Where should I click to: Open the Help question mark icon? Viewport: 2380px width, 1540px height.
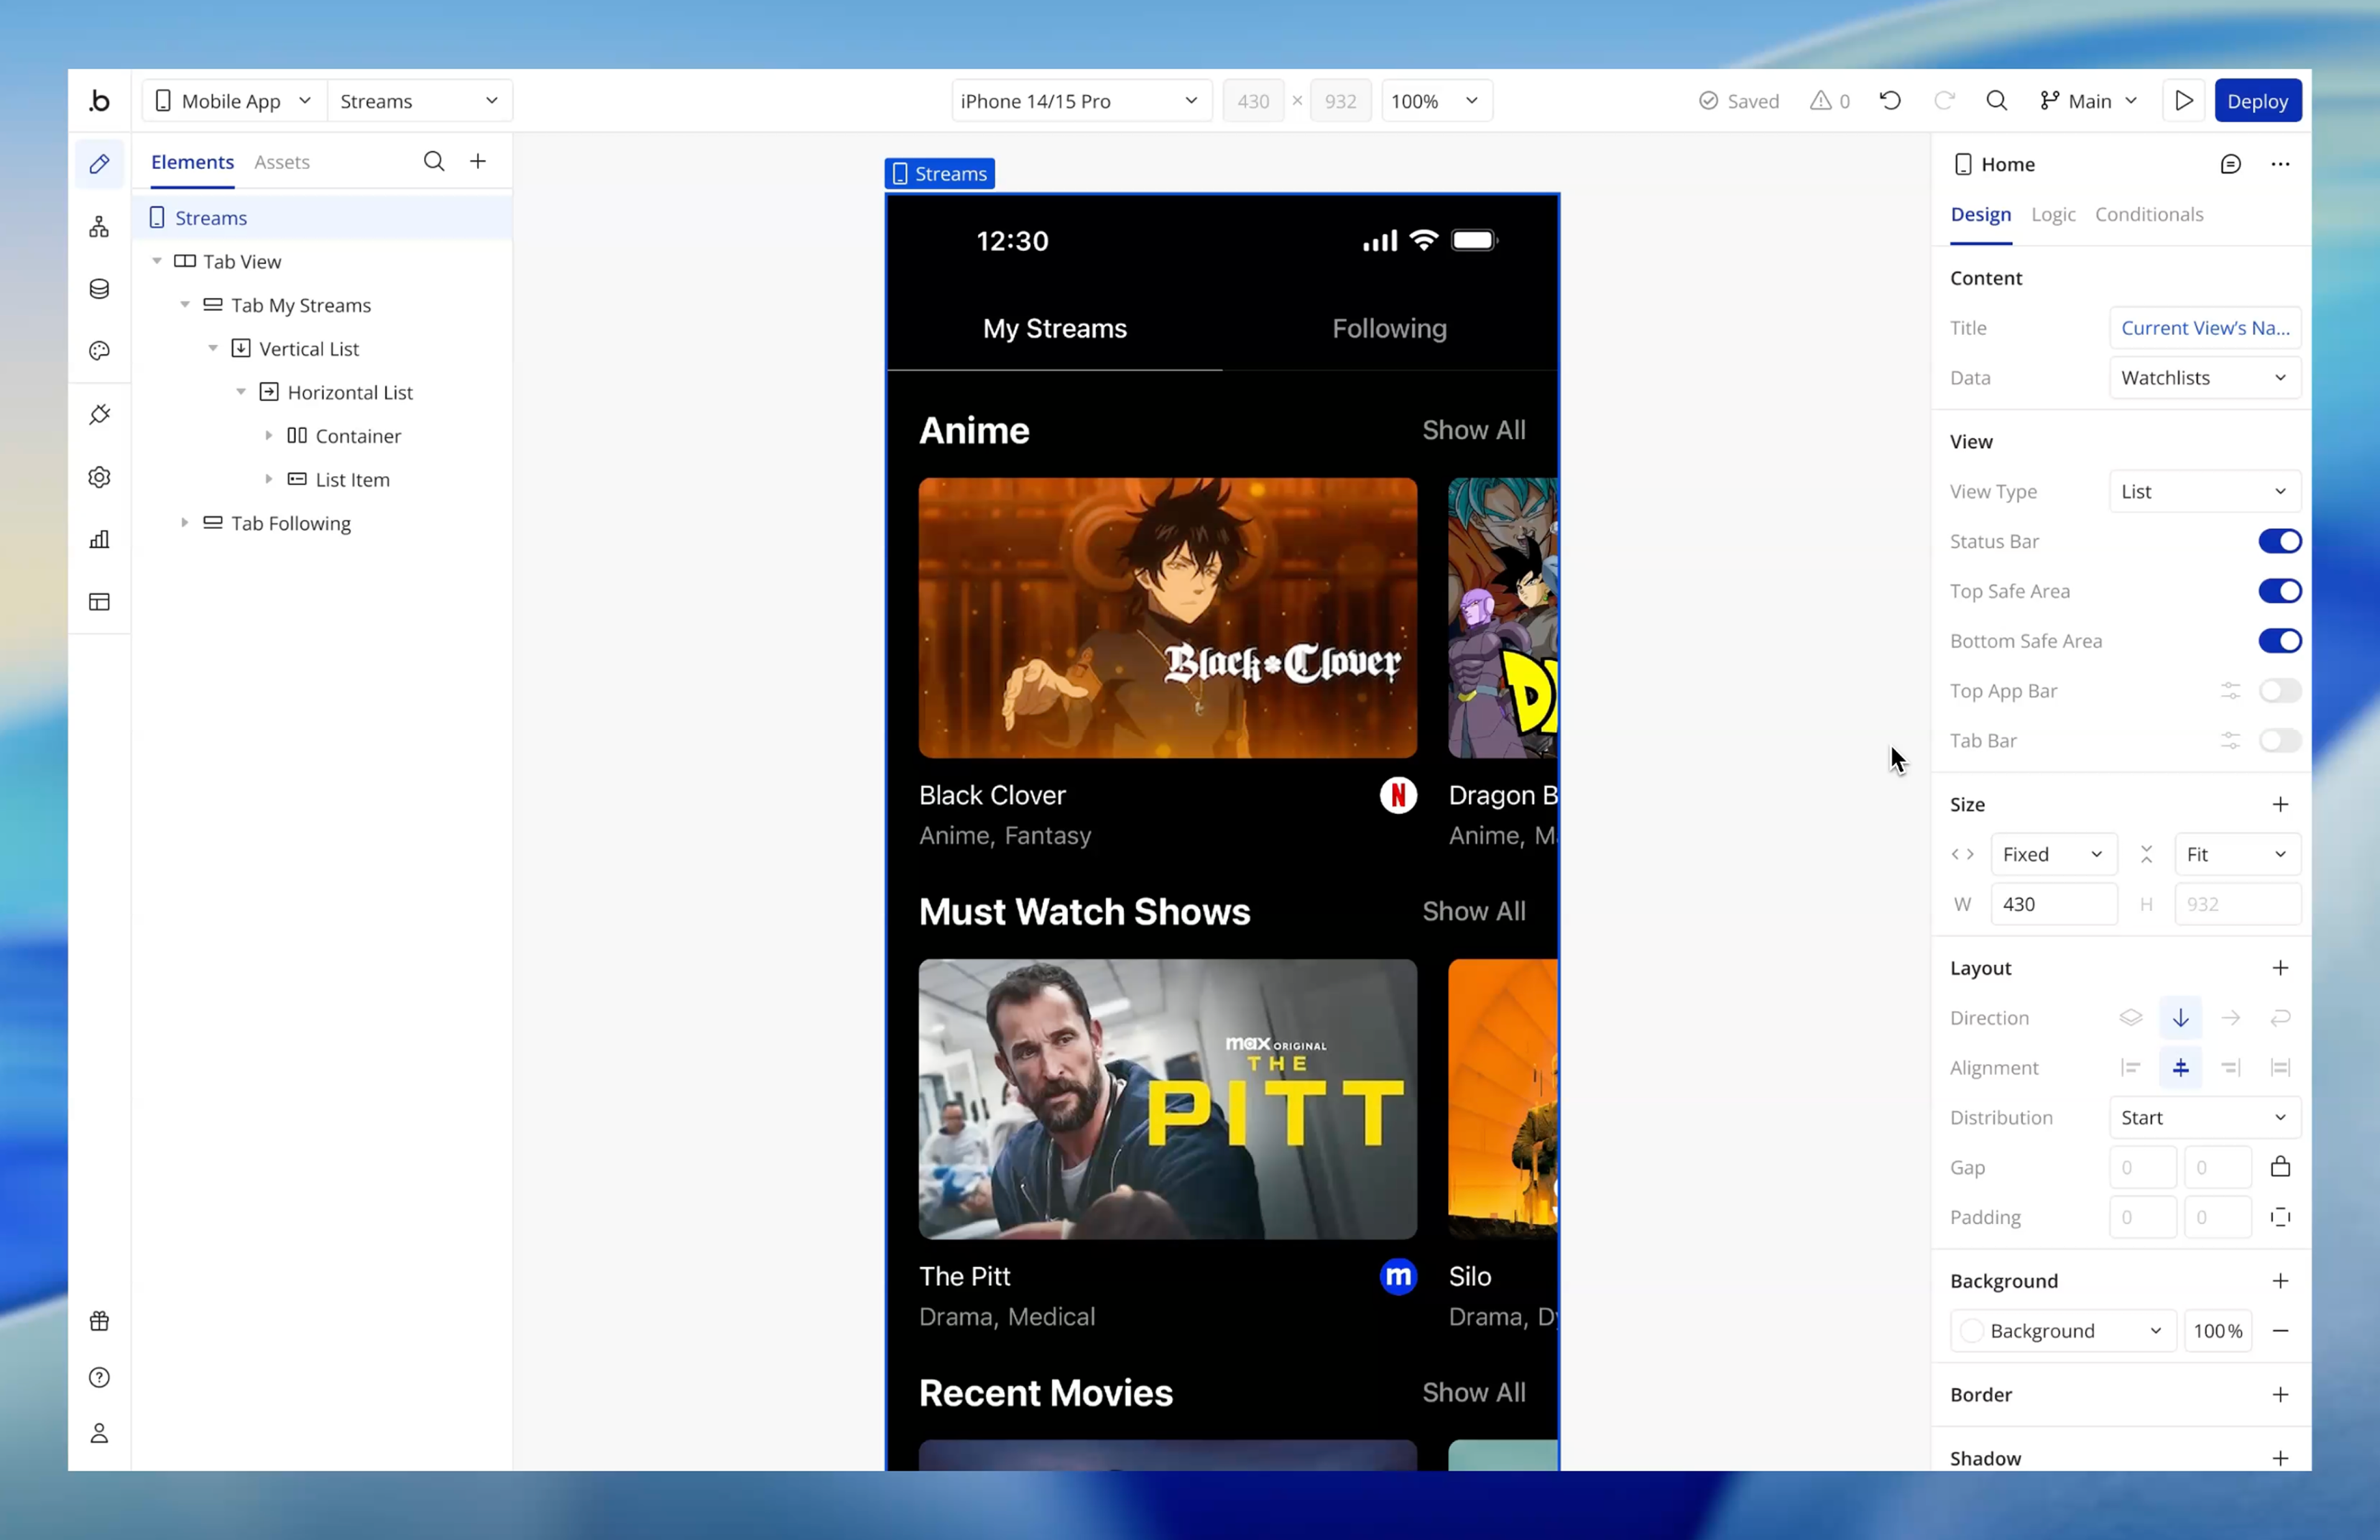coord(99,1377)
